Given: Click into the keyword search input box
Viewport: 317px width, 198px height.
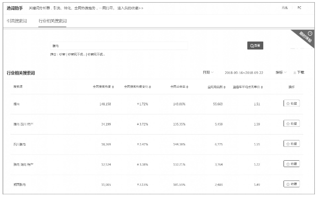Looking at the screenshot, I should pos(119,46).
